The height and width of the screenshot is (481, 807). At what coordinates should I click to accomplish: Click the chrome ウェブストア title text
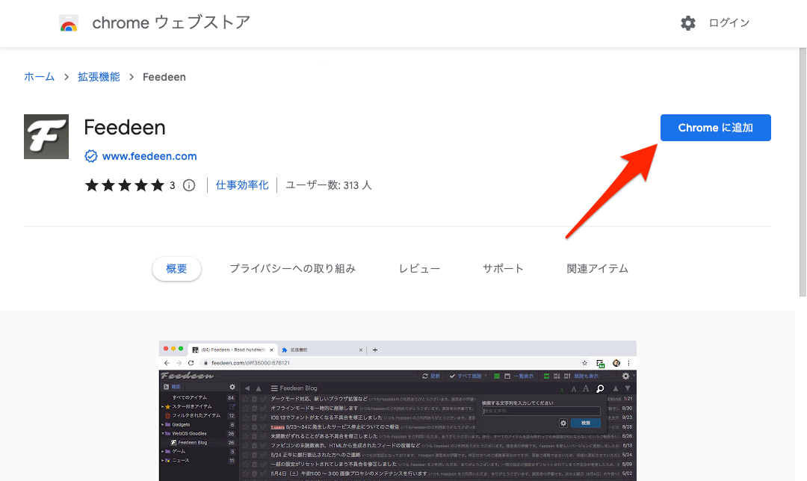(171, 23)
